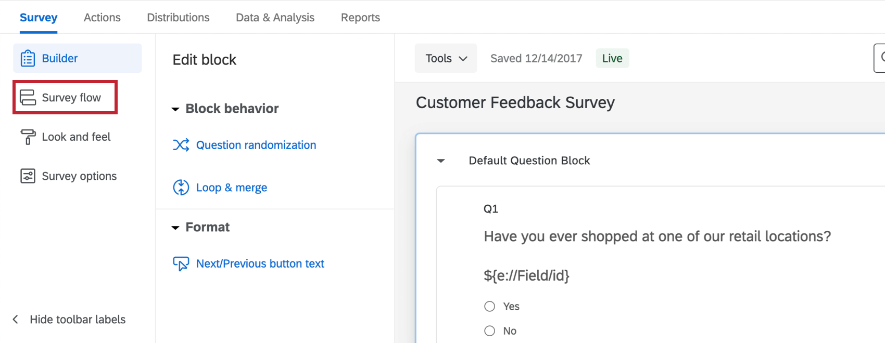
Task: Click the Look and feel paint roller icon
Action: tap(28, 137)
